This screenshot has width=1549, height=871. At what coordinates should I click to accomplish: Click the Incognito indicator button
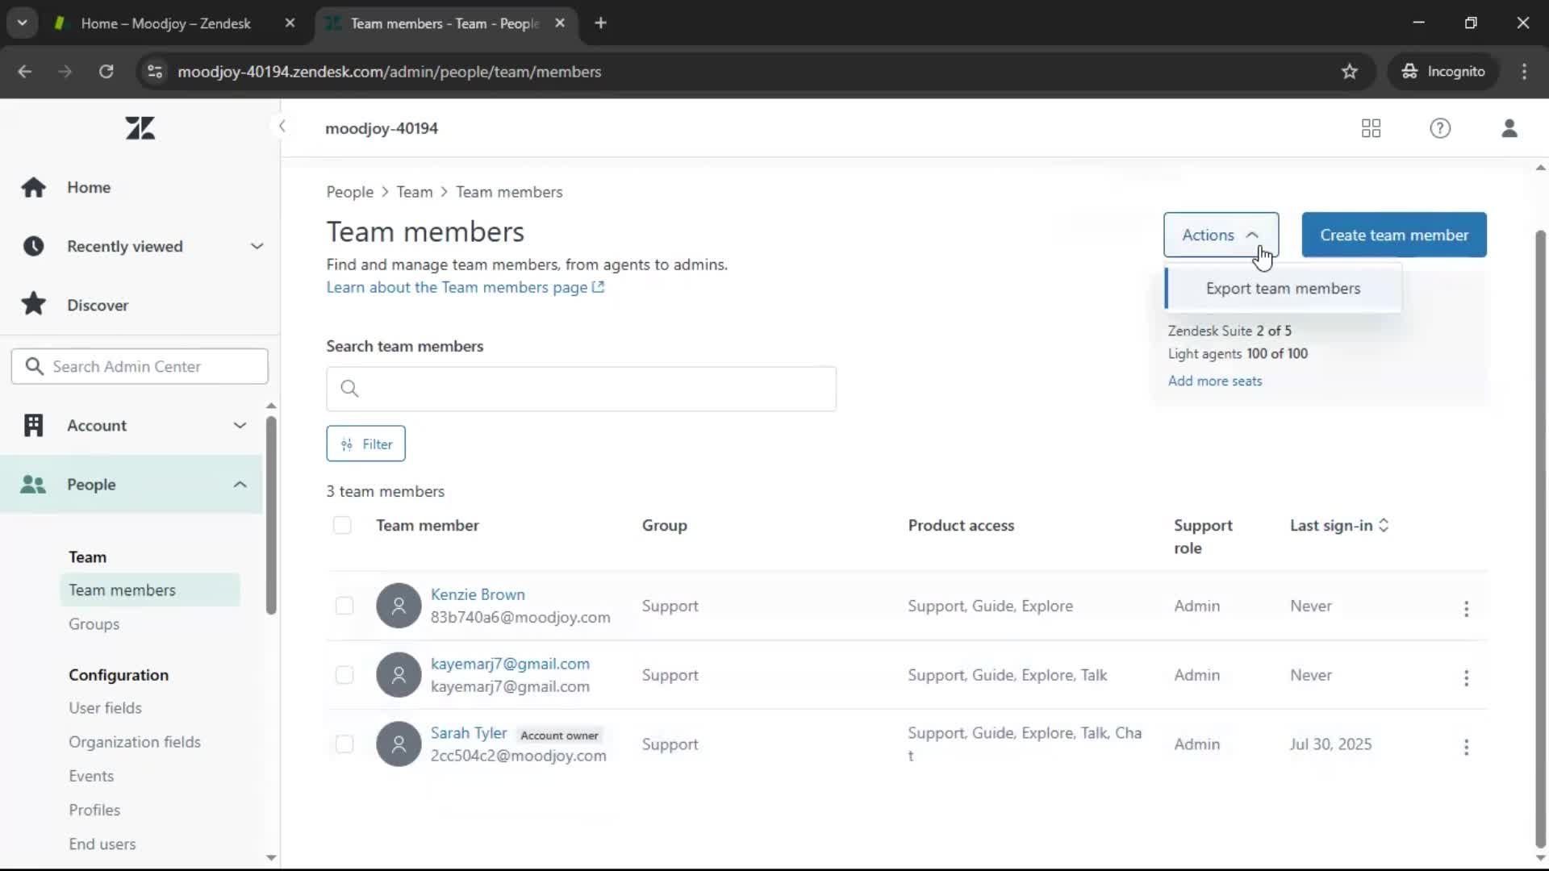(x=1443, y=72)
